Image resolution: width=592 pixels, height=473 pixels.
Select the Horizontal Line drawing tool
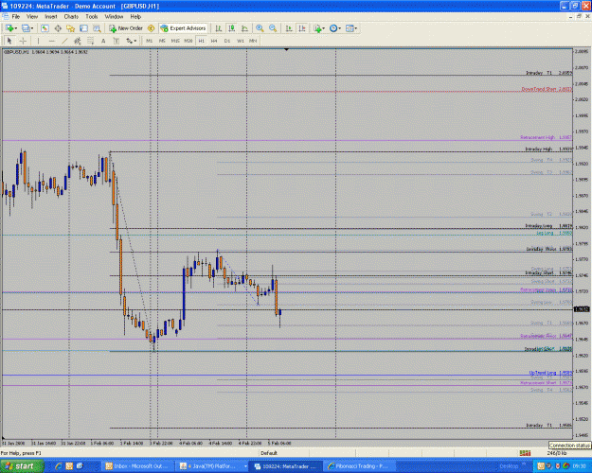click(52, 41)
